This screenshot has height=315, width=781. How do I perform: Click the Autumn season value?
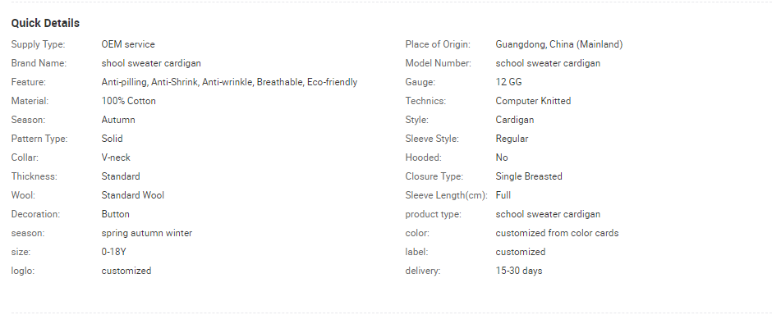point(118,120)
